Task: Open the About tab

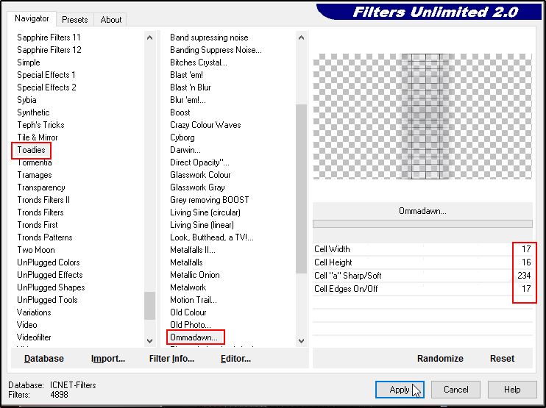Action: point(111,20)
